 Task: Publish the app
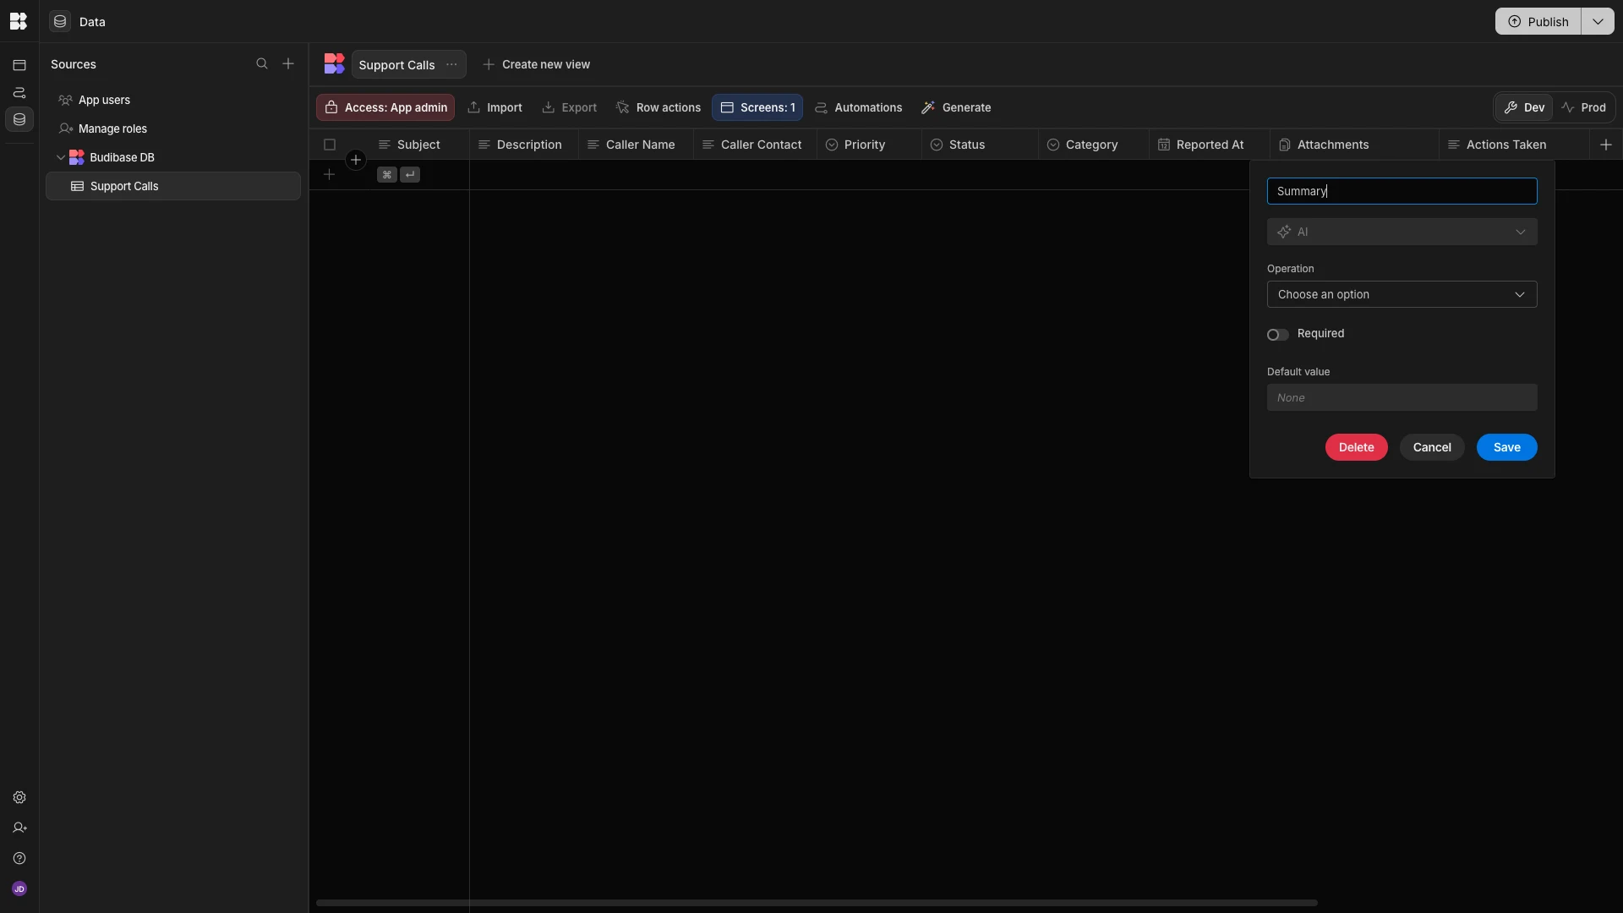(x=1538, y=21)
